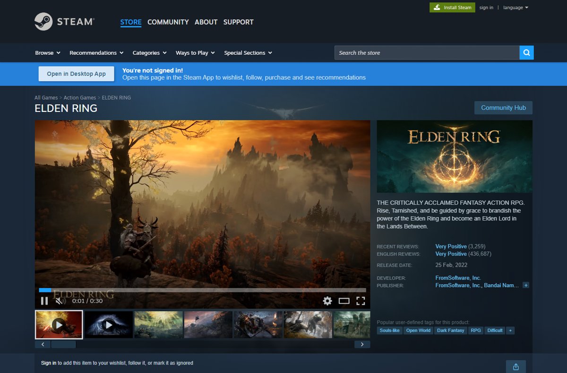
Task: Open English reviews Very Positive link
Action: pyautogui.click(x=451, y=254)
